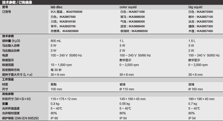Click the '订货号' row label
This screenshot has width=223, height=121.
coord(7,12)
